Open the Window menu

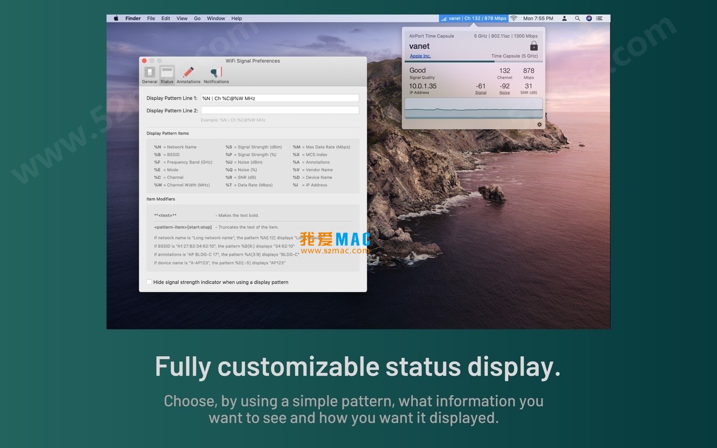(216, 18)
